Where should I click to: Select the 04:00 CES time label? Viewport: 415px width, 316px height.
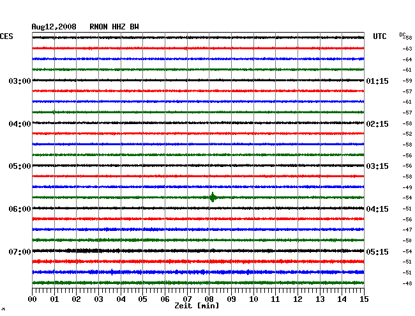coord(20,124)
